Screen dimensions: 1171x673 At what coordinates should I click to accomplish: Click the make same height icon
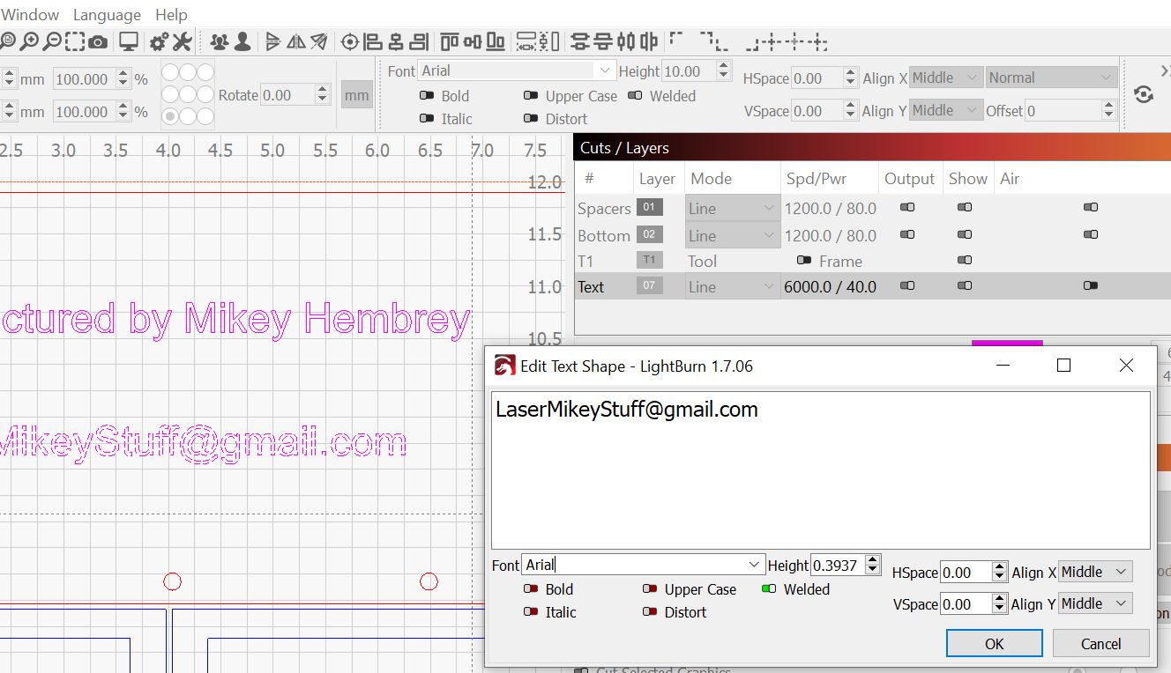(549, 41)
